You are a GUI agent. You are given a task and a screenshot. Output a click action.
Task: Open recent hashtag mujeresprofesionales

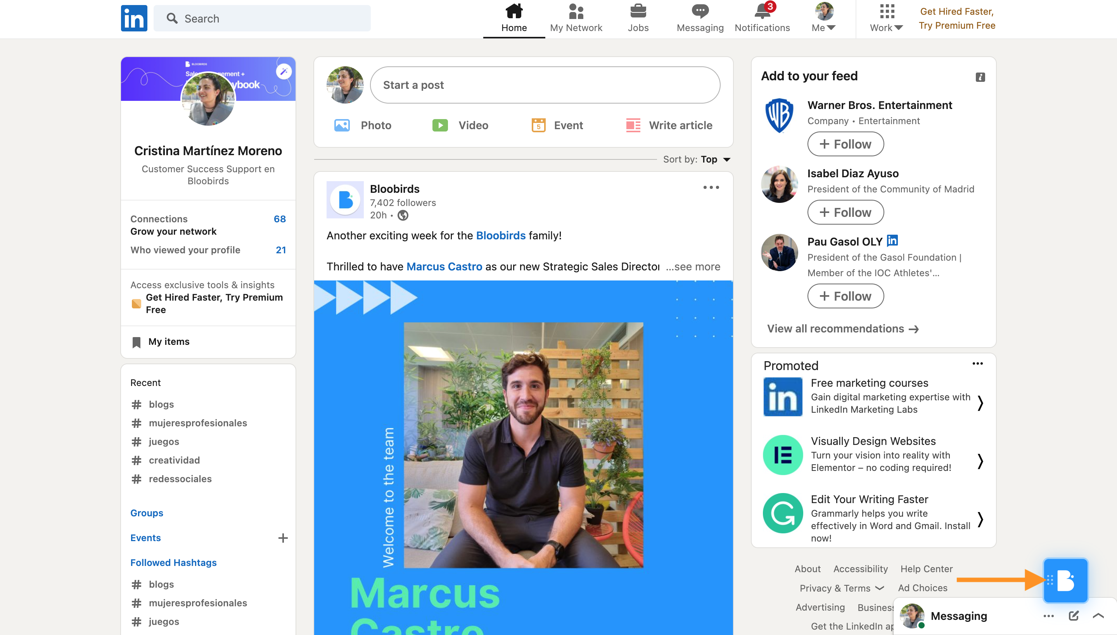point(189,423)
